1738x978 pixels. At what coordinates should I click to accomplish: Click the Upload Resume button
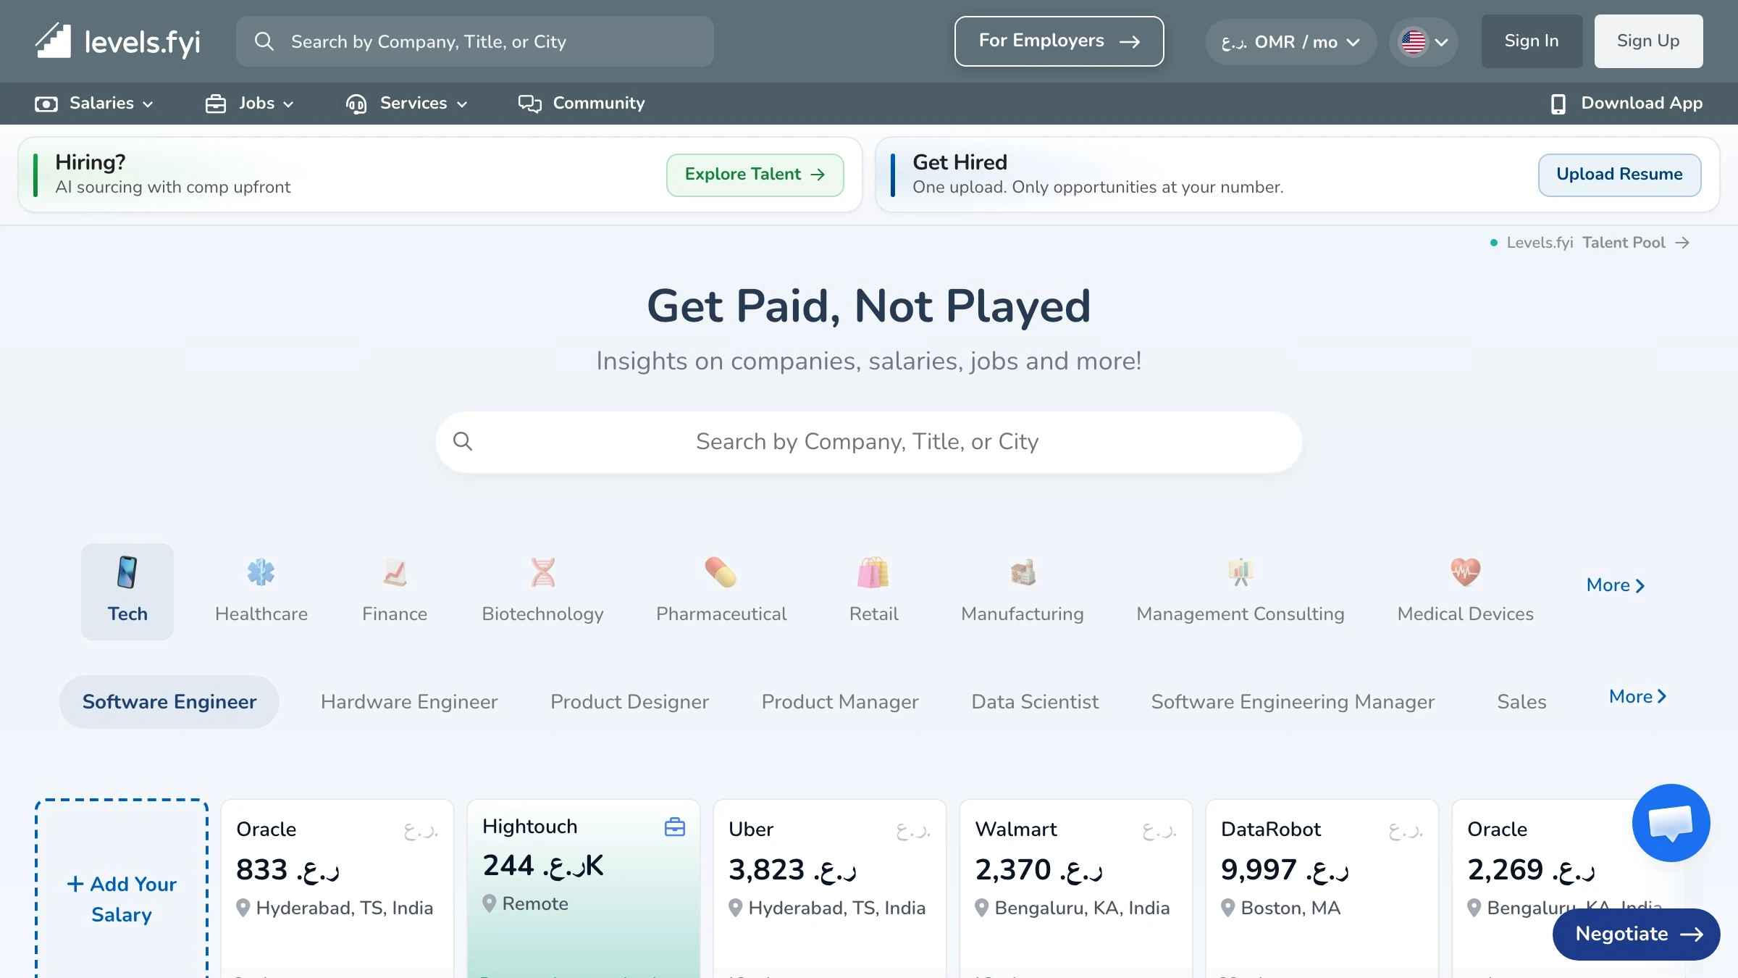click(1619, 175)
